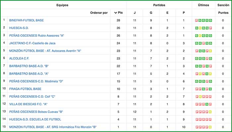Click the Últimos column header
The image size is (232, 132).
coord(203,5)
